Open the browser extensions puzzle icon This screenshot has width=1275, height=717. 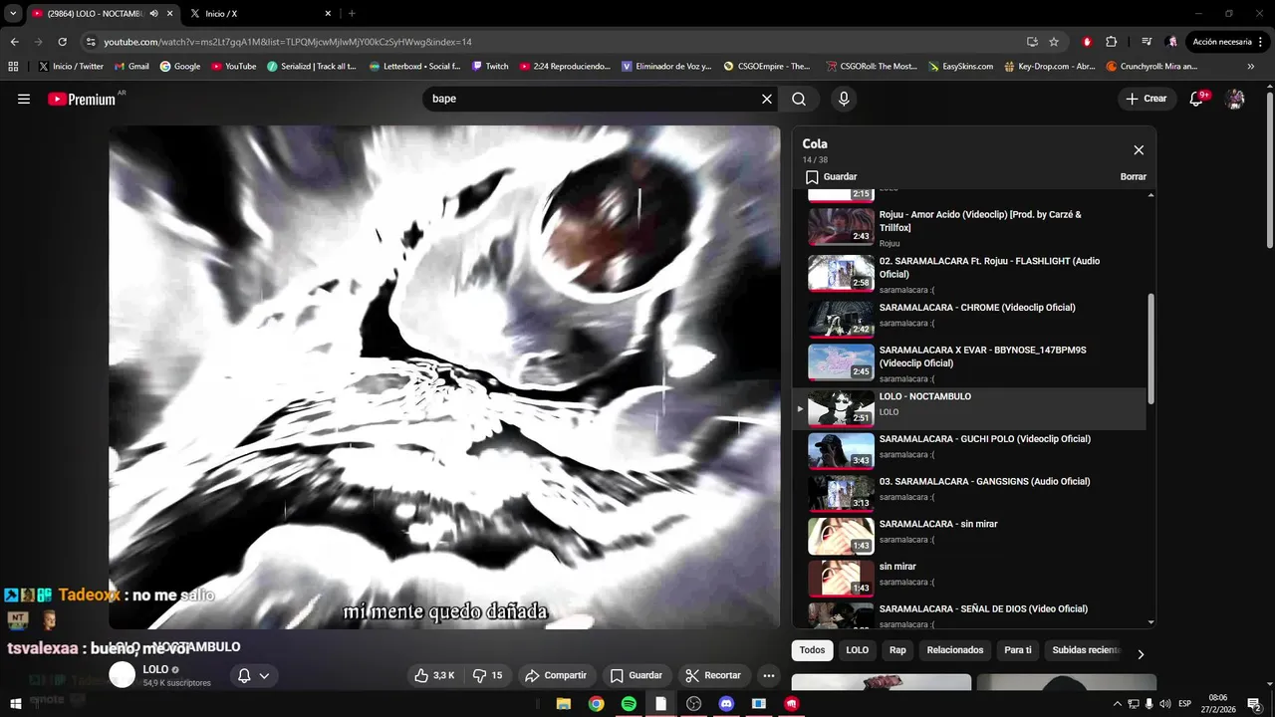1112,42
